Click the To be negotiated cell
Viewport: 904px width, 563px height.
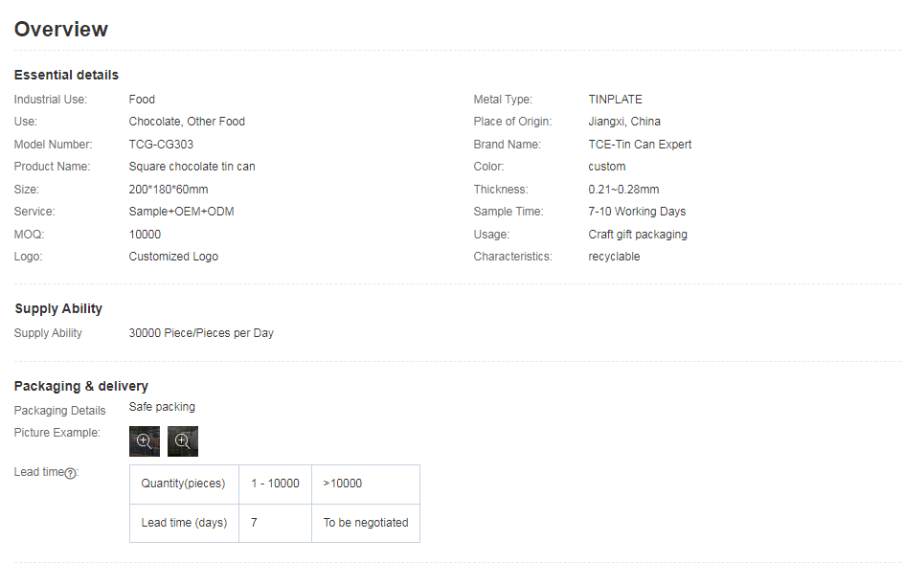pyautogui.click(x=365, y=523)
